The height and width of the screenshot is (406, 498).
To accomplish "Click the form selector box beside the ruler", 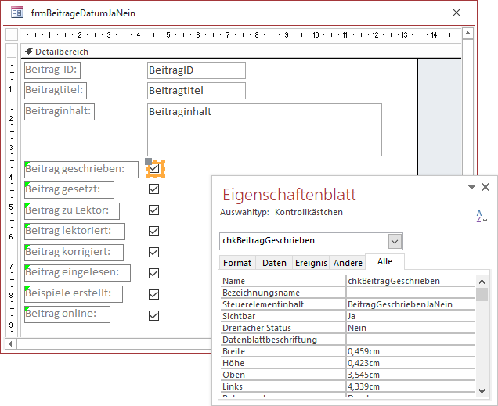I will [x=12, y=34].
